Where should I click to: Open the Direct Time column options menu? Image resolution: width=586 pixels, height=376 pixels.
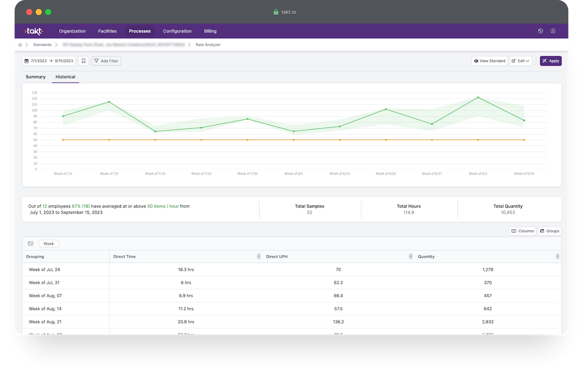(259, 257)
